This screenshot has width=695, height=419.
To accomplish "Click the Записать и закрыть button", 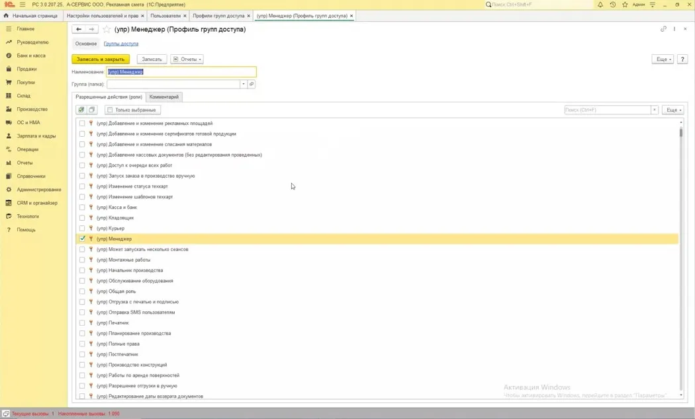I will tap(101, 59).
